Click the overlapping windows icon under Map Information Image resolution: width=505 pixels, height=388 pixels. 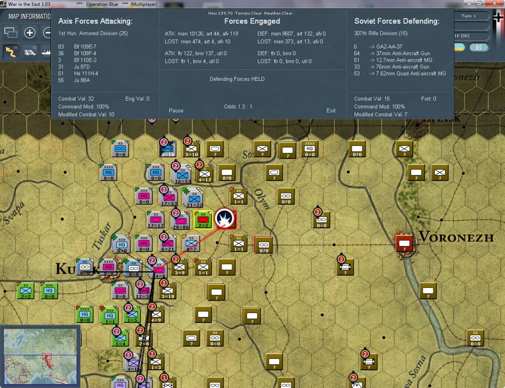coord(11,33)
